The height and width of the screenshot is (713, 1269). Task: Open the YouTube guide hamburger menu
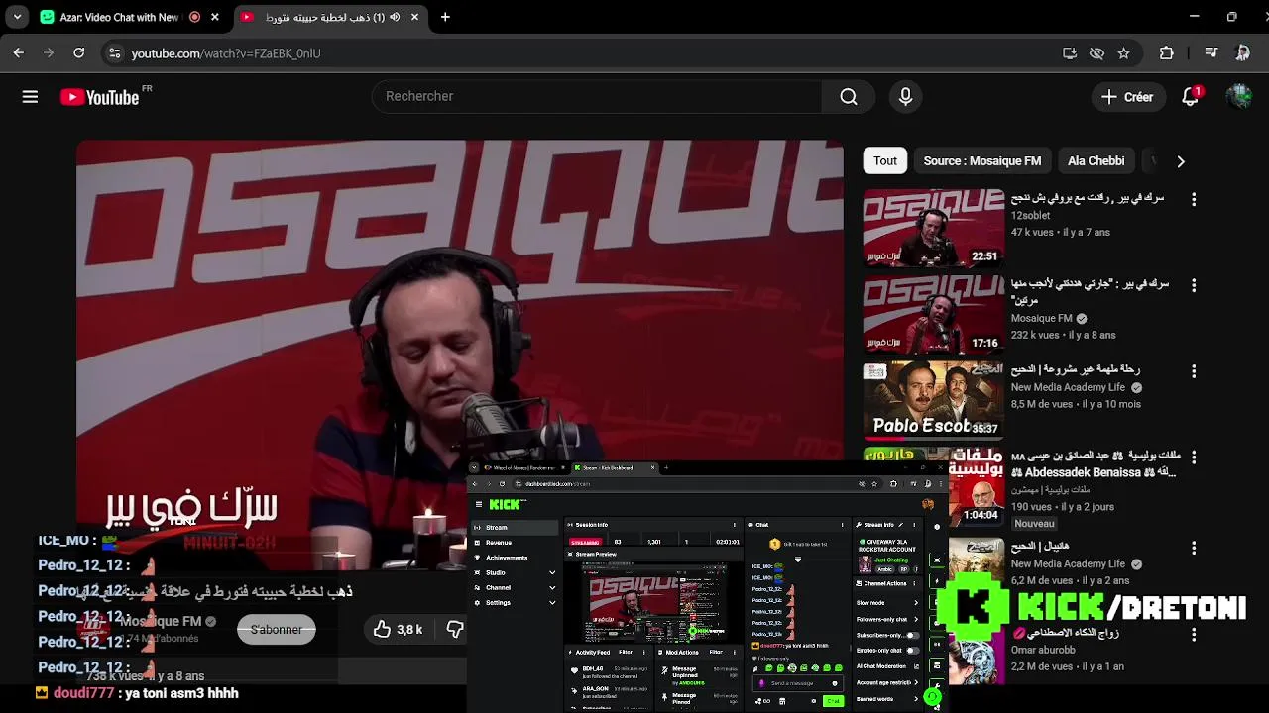pyautogui.click(x=30, y=96)
